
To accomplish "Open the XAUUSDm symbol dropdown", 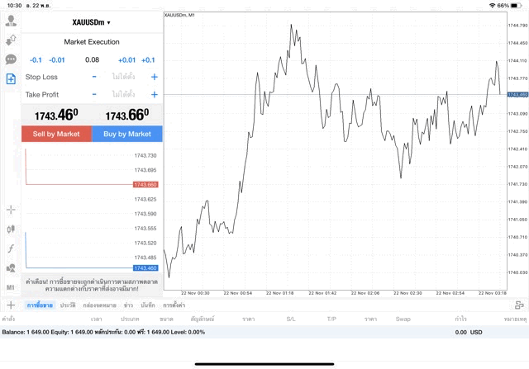I will (92, 22).
